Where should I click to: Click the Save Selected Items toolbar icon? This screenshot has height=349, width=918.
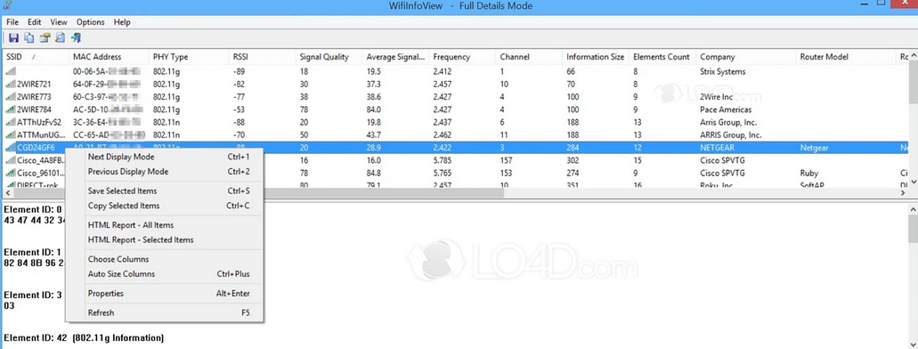point(13,38)
